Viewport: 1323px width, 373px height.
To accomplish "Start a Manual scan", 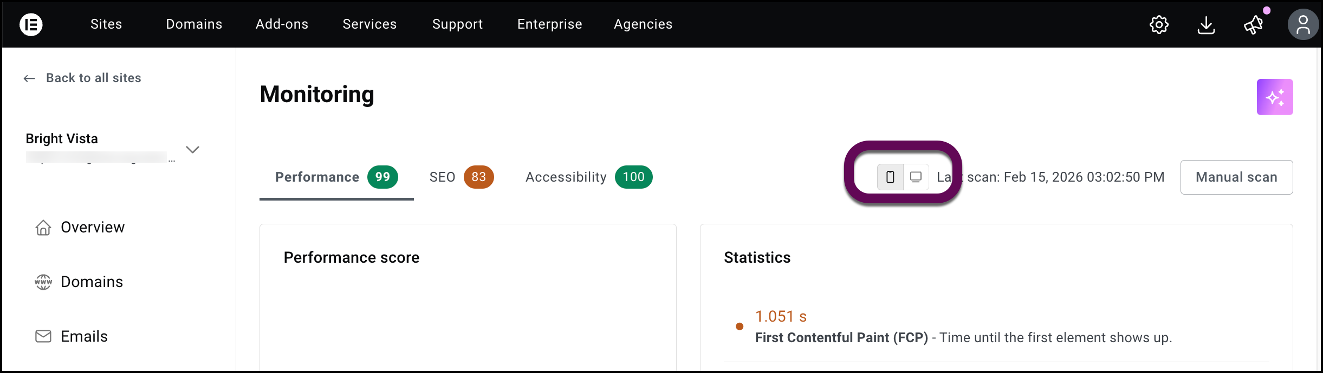I will pyautogui.click(x=1236, y=177).
